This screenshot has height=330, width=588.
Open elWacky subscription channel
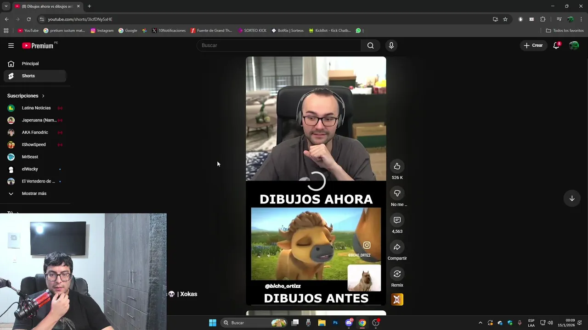(x=35, y=169)
